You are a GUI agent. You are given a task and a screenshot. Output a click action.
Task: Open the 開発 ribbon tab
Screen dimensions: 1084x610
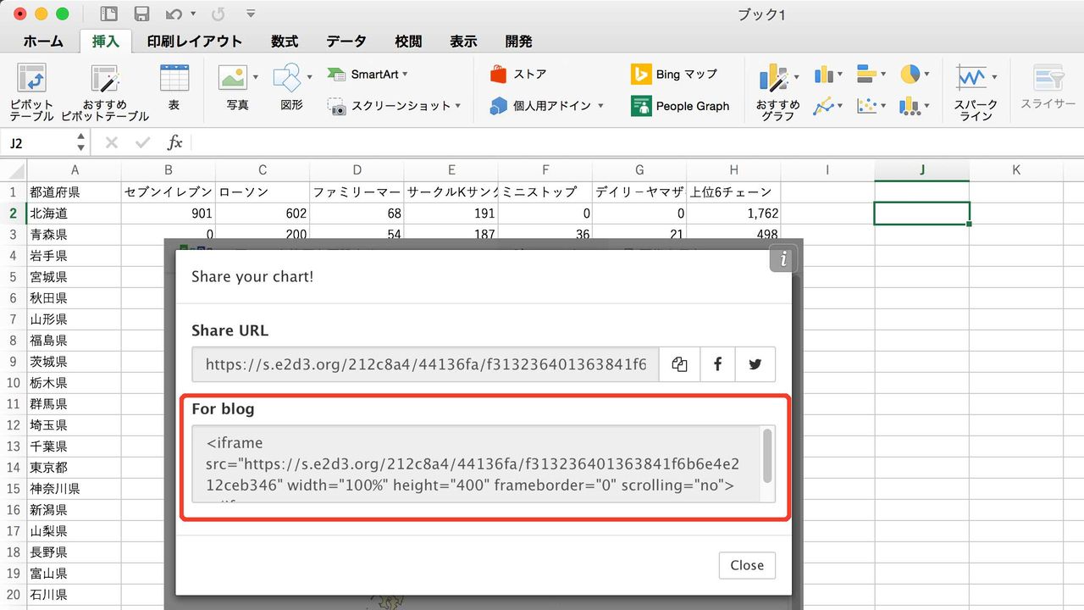(518, 41)
